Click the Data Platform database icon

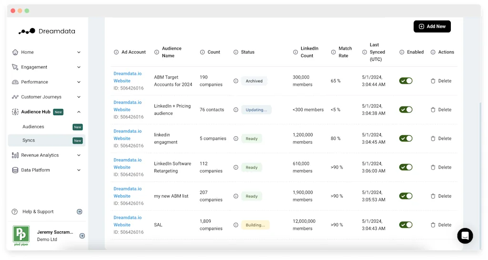[15, 170]
